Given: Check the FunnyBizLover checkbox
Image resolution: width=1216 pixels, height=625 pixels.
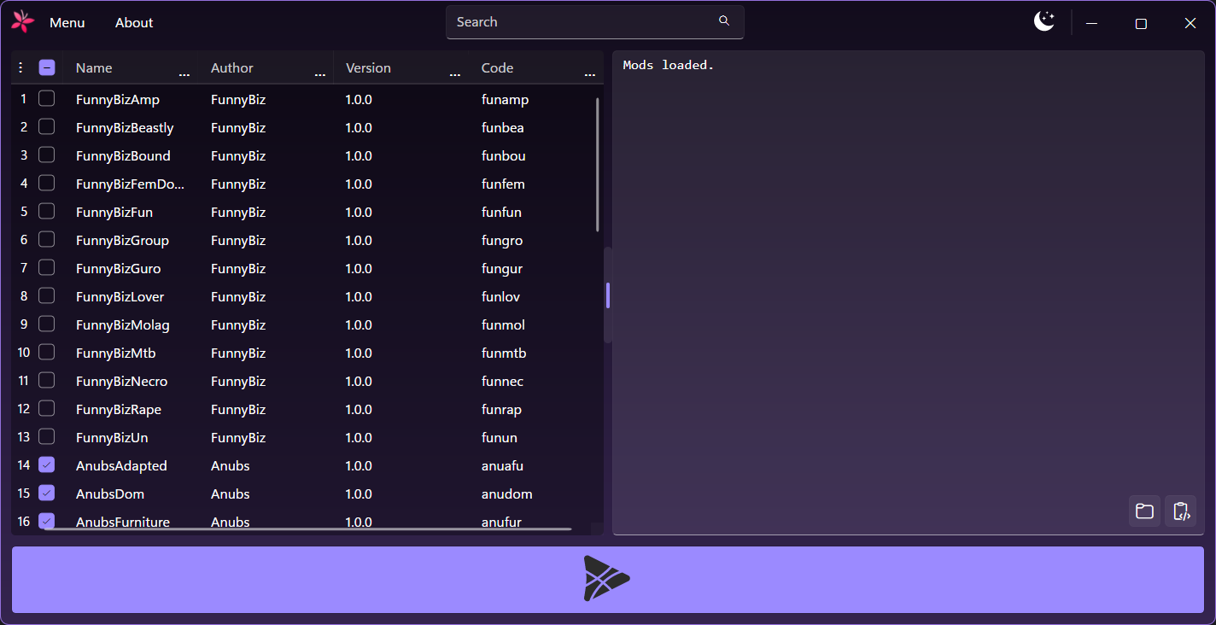Looking at the screenshot, I should tap(47, 296).
